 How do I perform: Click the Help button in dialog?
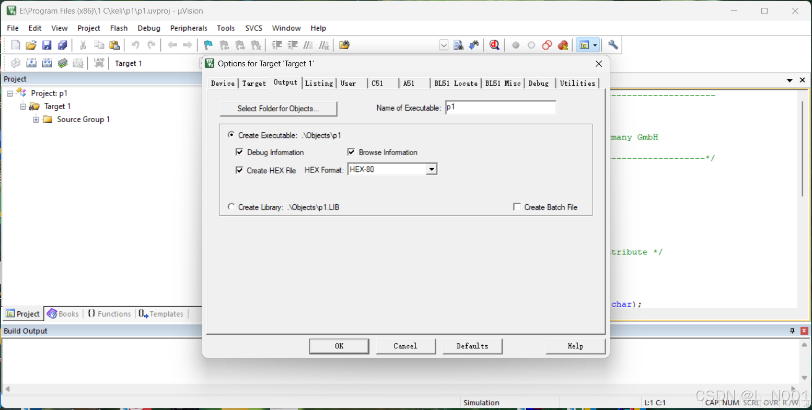tap(575, 346)
